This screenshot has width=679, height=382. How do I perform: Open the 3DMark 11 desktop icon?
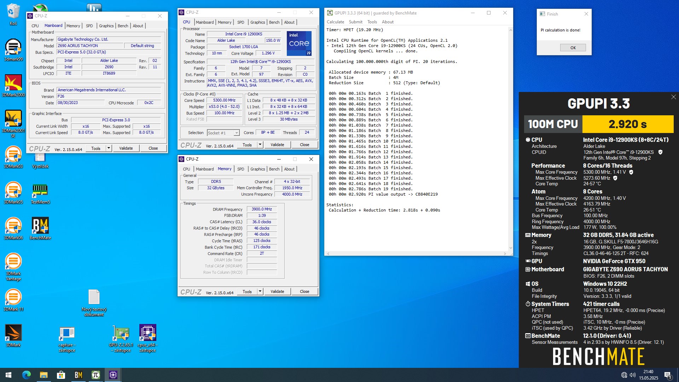click(13, 300)
